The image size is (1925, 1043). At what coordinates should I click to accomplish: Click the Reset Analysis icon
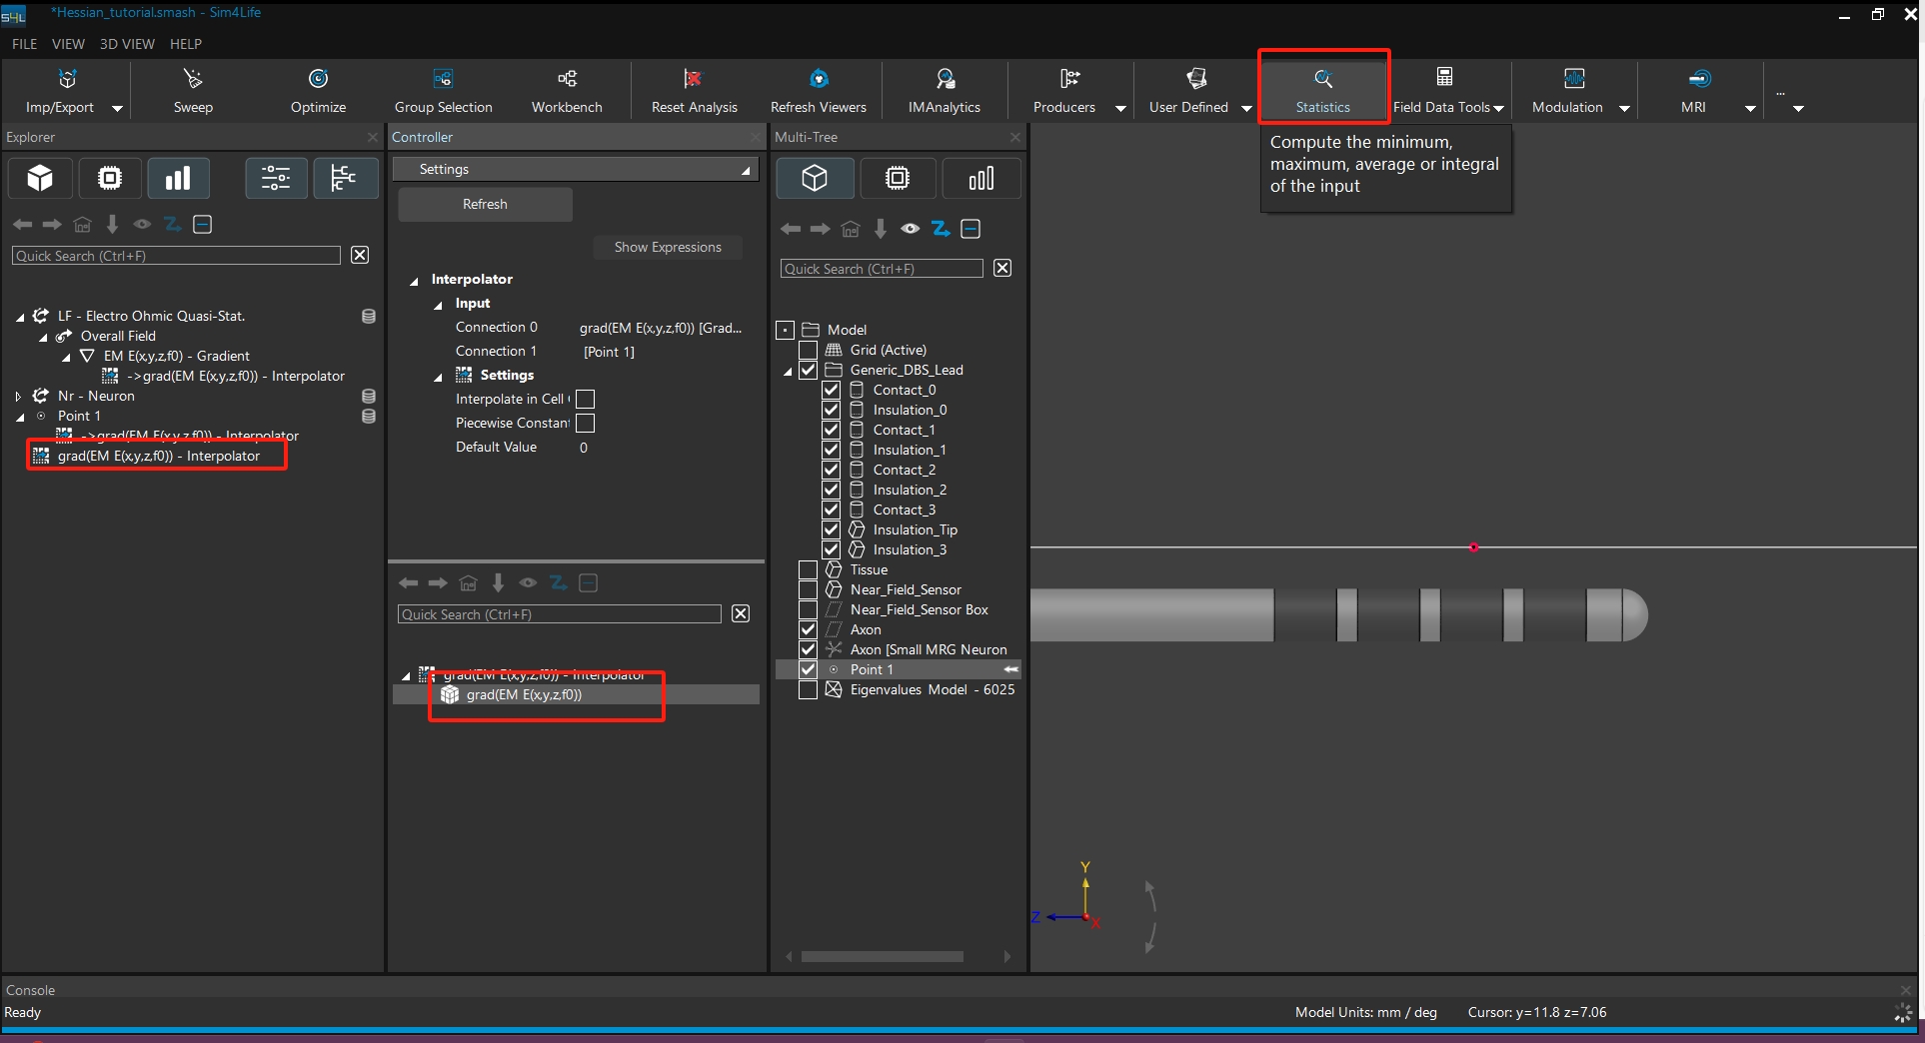pos(693,80)
